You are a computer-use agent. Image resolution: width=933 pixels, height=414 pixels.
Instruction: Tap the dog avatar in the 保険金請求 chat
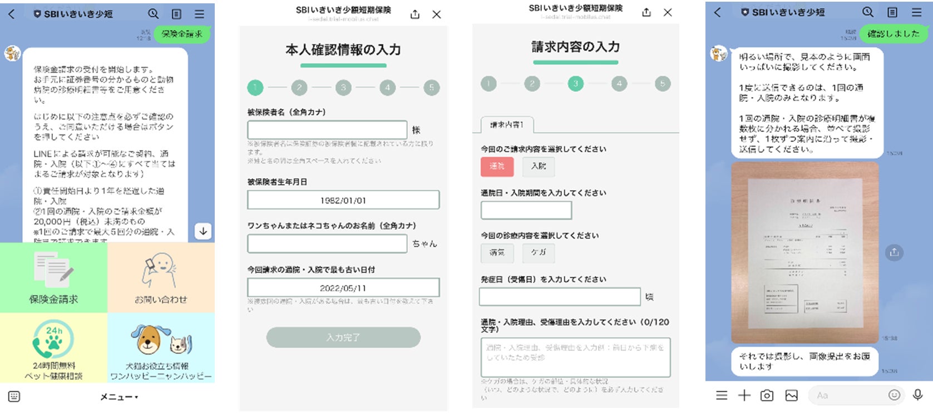[x=12, y=53]
